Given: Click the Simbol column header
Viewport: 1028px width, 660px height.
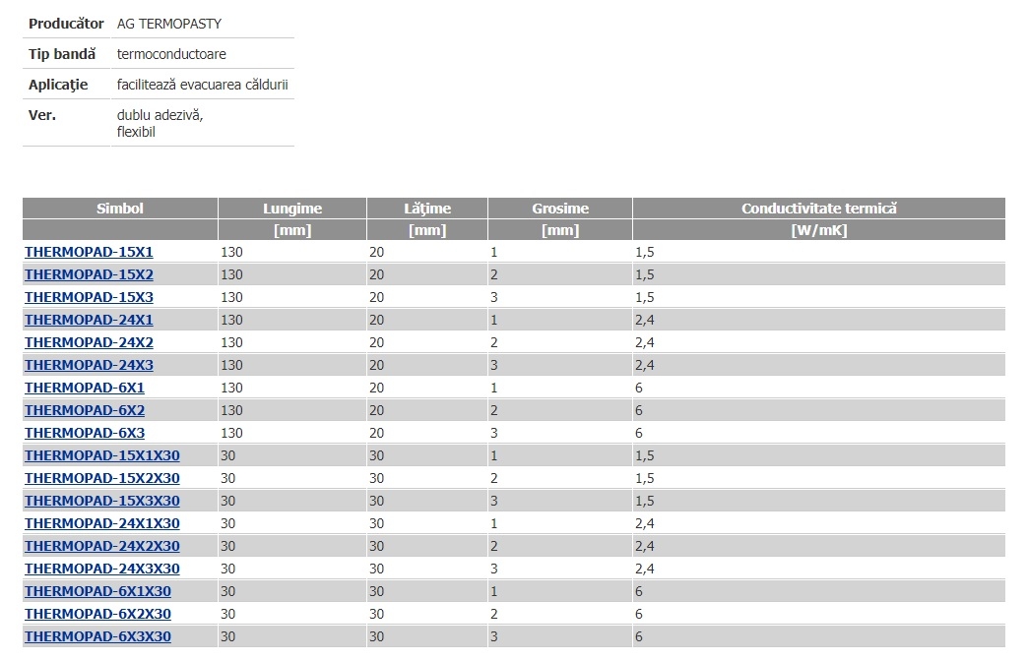Looking at the screenshot, I should [120, 209].
